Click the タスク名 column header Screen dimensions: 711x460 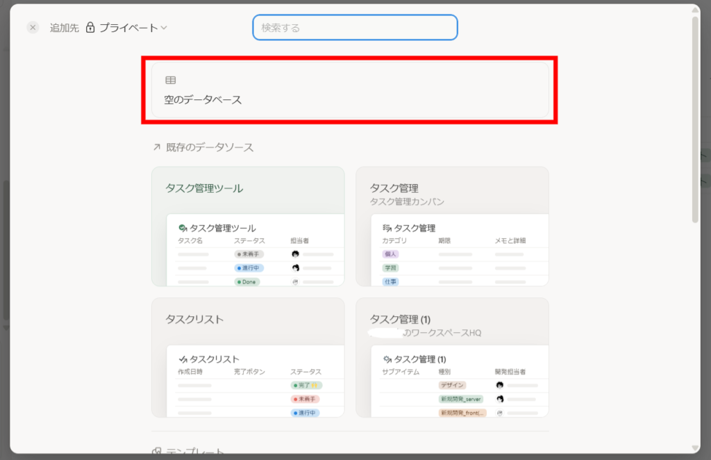(190, 240)
